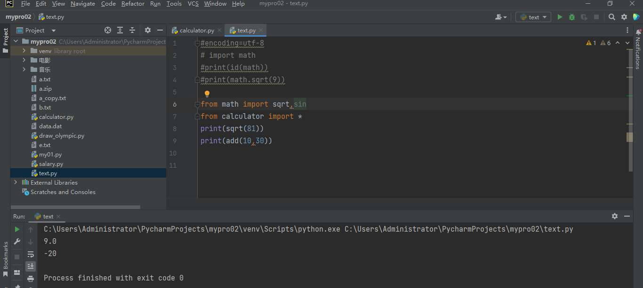Close the text.py editor tab
Image resolution: width=643 pixels, height=288 pixels.
coord(261,30)
